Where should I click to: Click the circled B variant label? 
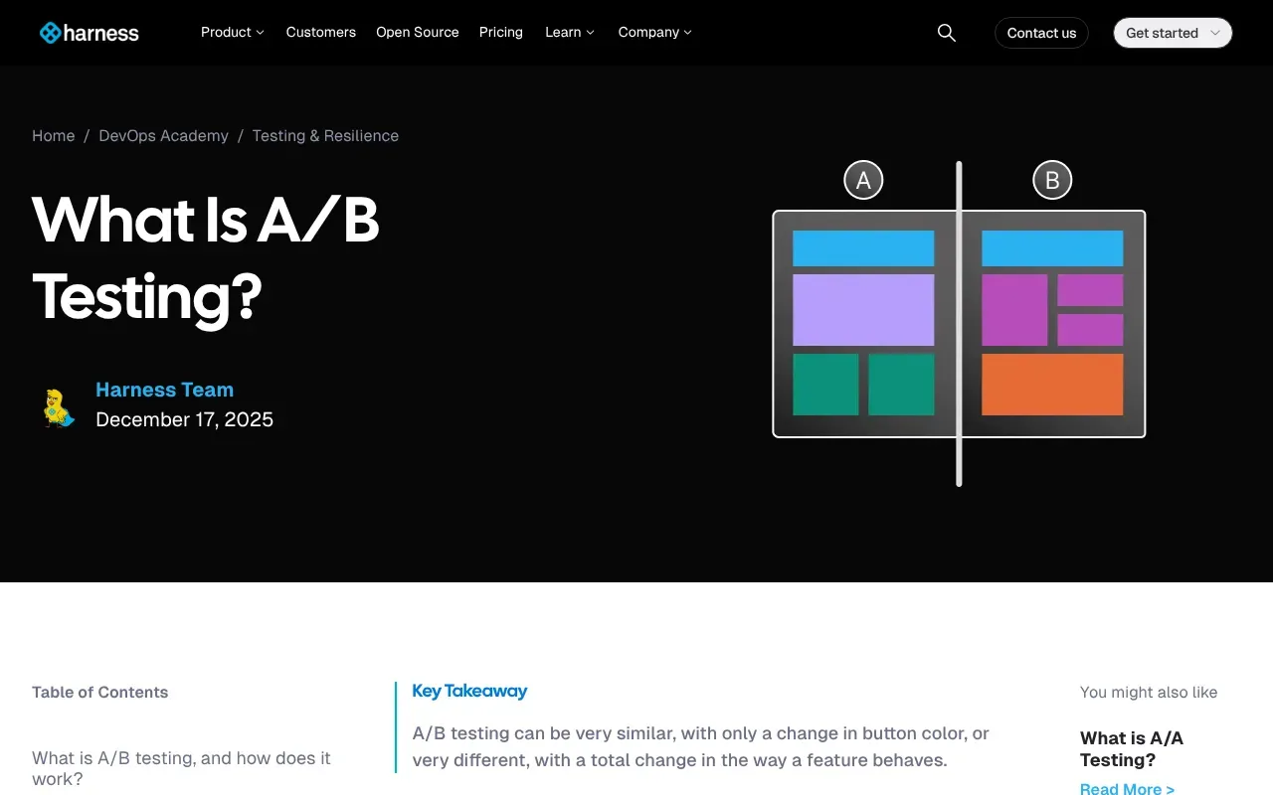coord(1052,180)
